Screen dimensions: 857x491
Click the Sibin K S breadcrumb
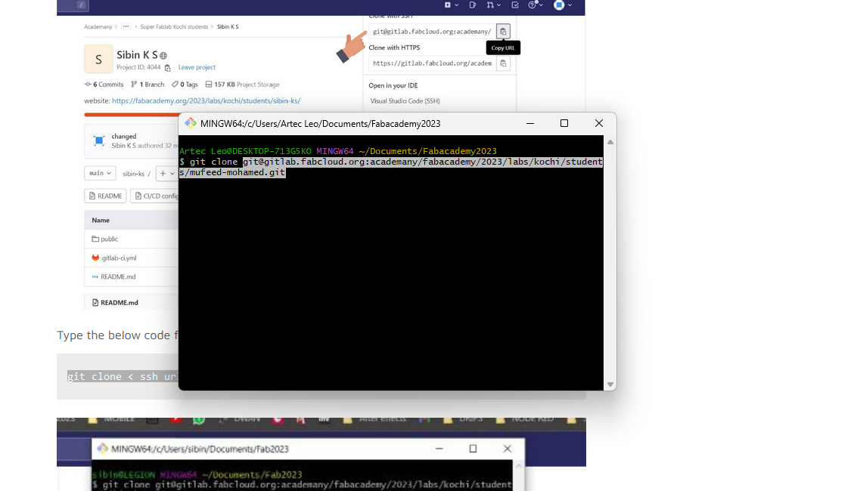(228, 26)
